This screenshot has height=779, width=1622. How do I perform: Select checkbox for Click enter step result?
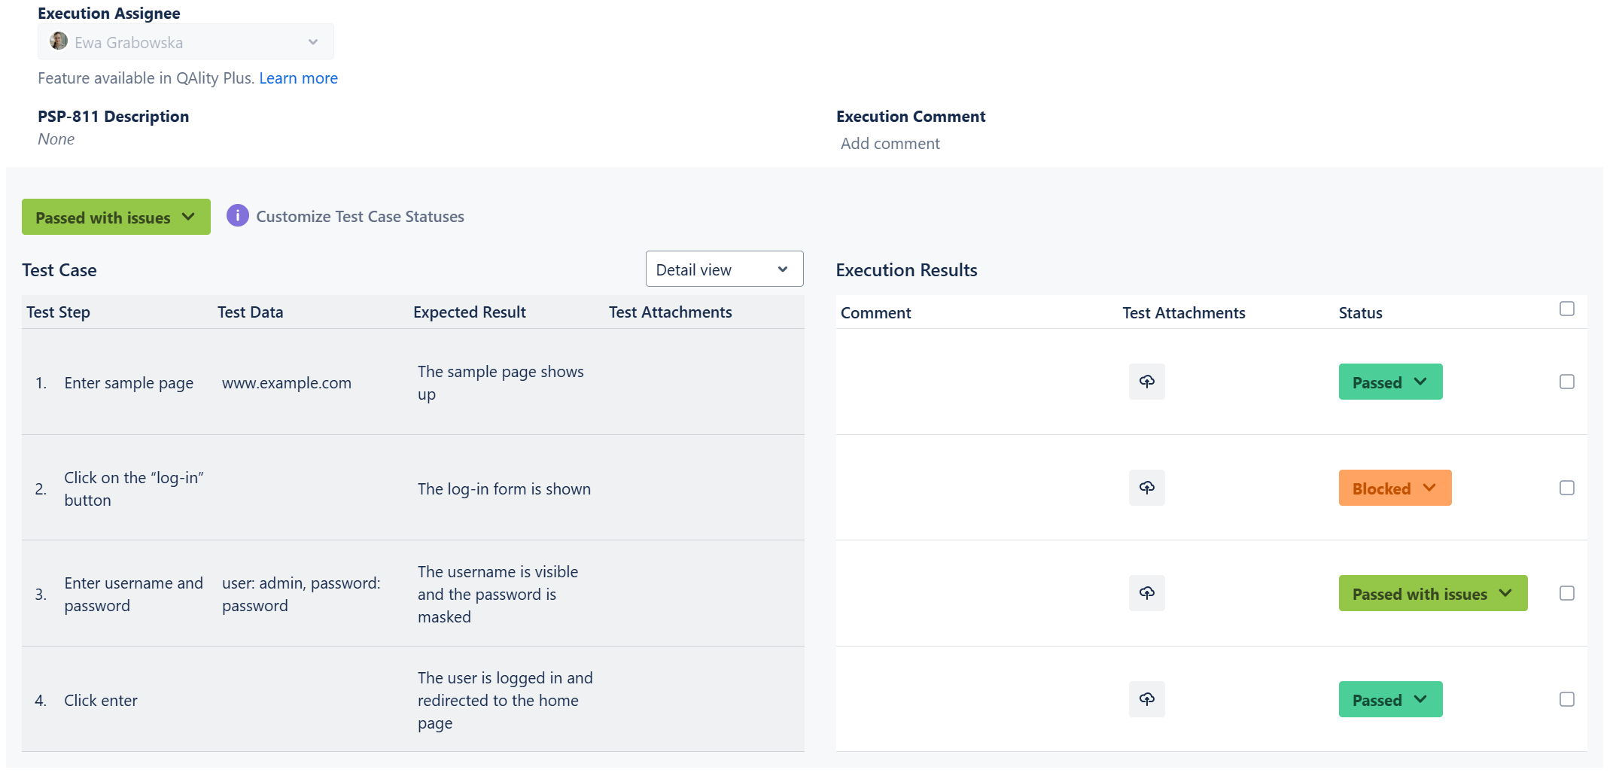click(x=1567, y=699)
